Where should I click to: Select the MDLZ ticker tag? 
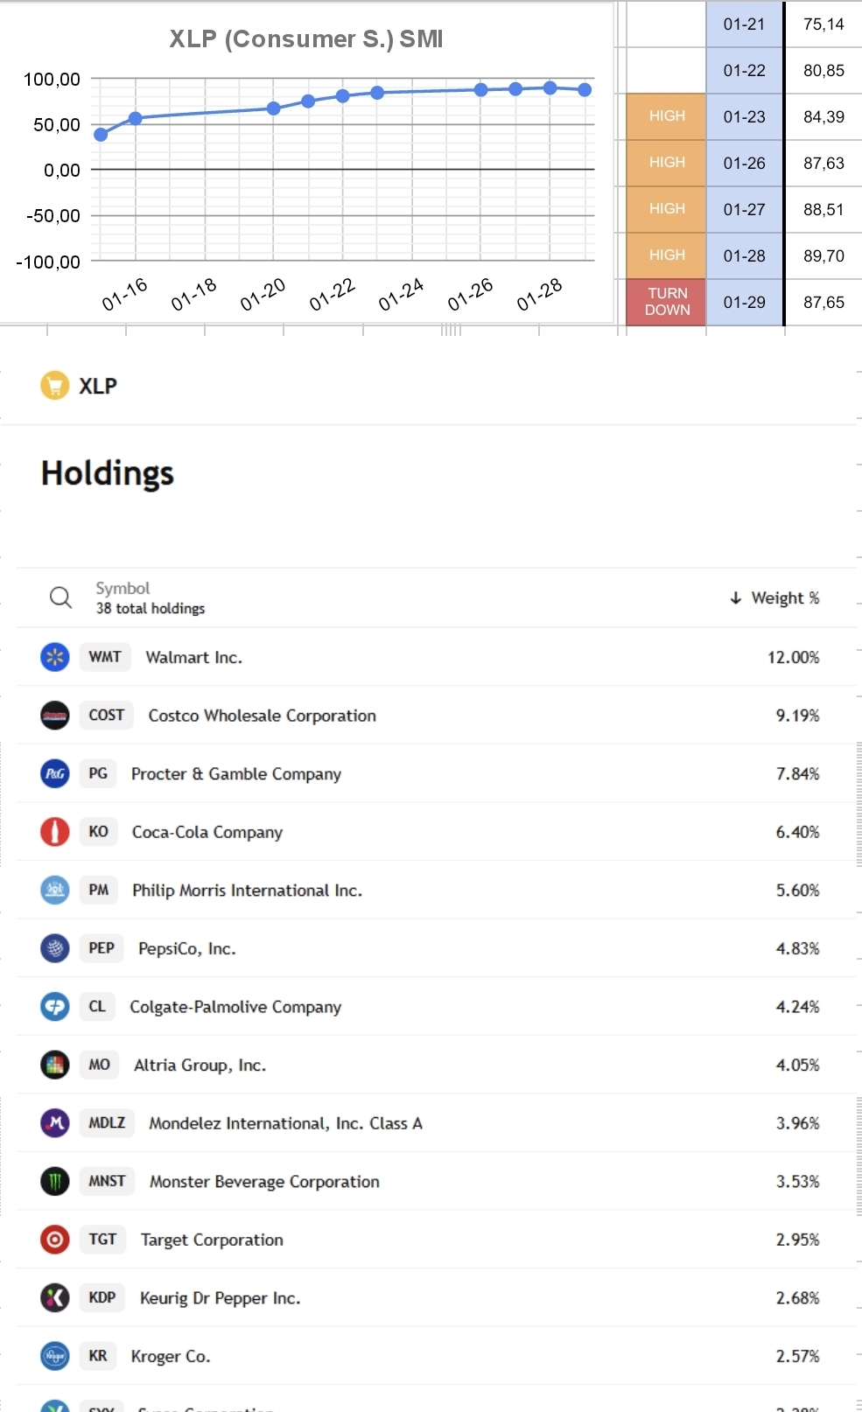[107, 1122]
